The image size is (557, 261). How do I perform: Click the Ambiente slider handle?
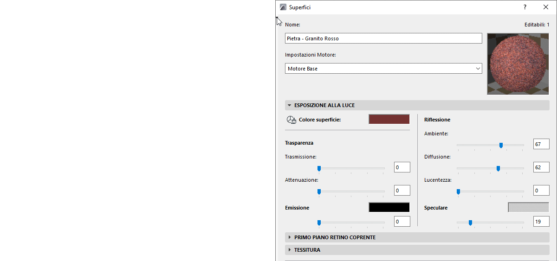click(x=501, y=145)
